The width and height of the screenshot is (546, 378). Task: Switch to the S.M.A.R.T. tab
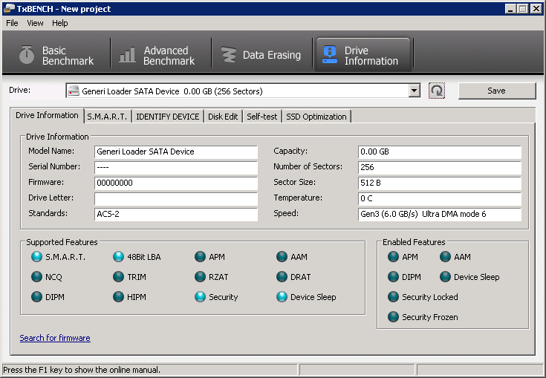point(107,117)
